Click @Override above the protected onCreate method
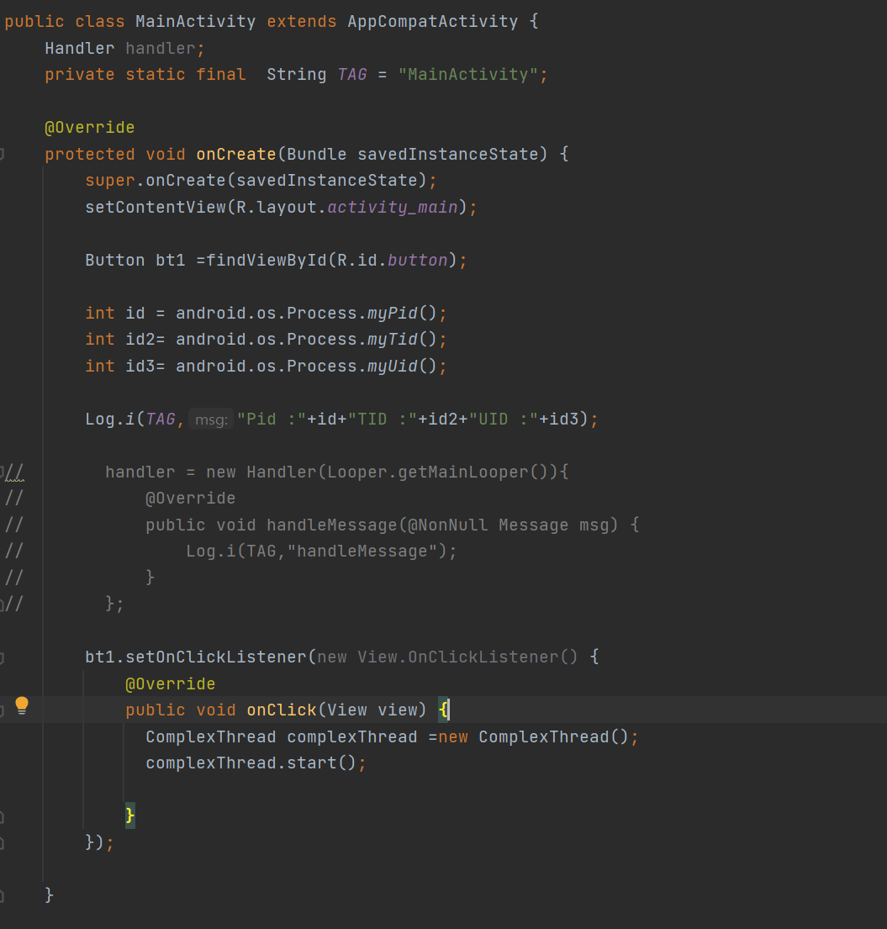This screenshot has width=887, height=929. click(x=90, y=128)
